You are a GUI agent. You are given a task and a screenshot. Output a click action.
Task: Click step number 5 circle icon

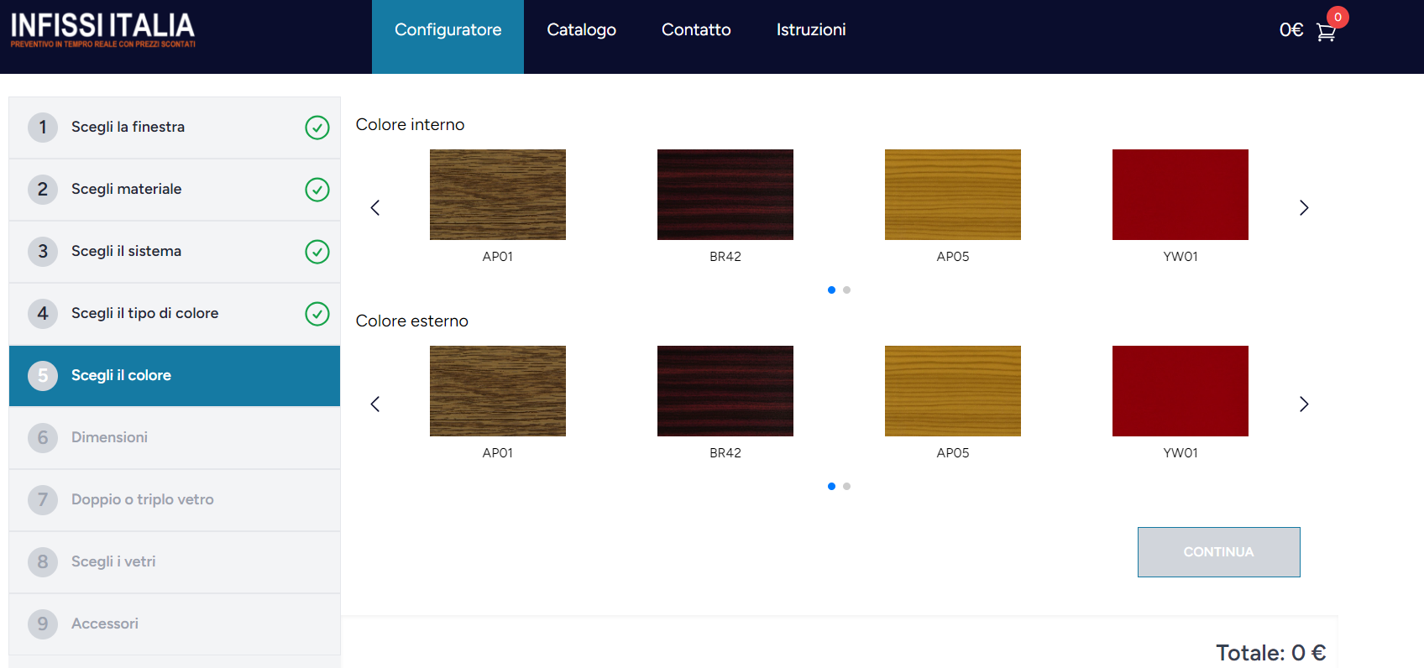43,376
